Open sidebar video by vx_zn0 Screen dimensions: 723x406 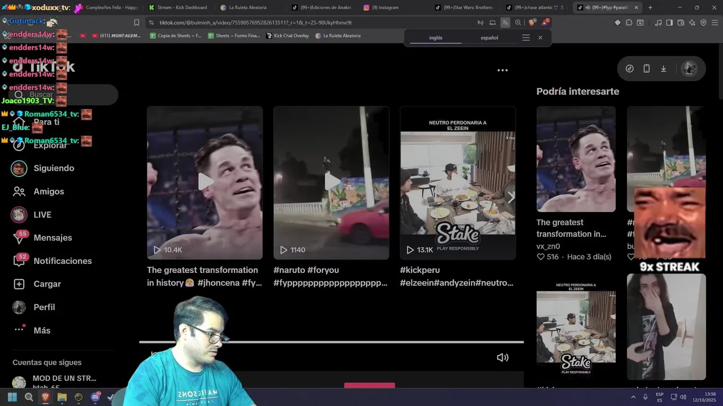576,159
